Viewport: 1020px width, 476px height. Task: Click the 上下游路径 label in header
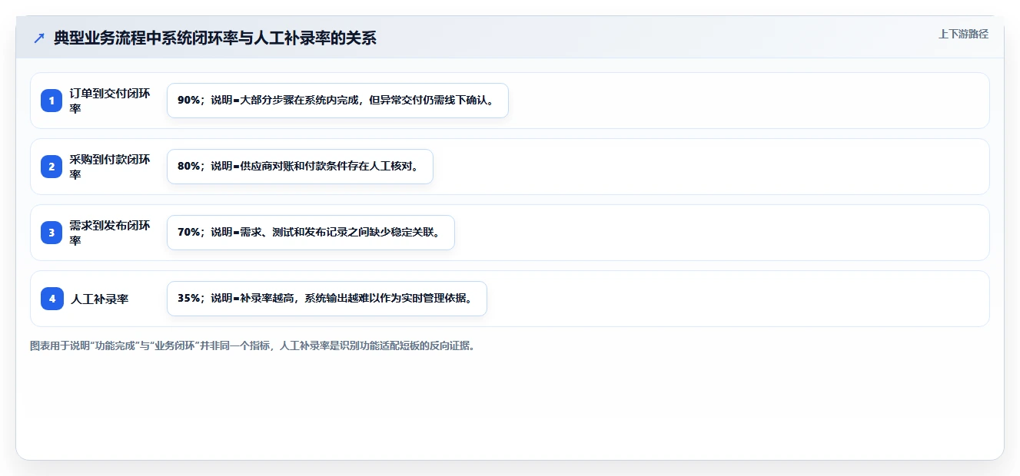point(963,35)
